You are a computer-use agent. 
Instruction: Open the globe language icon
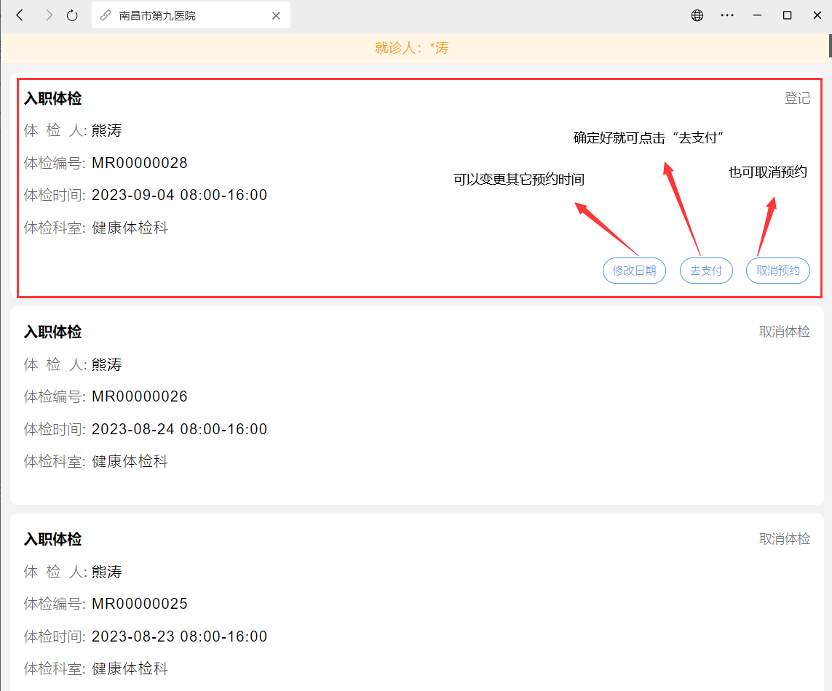(x=697, y=15)
